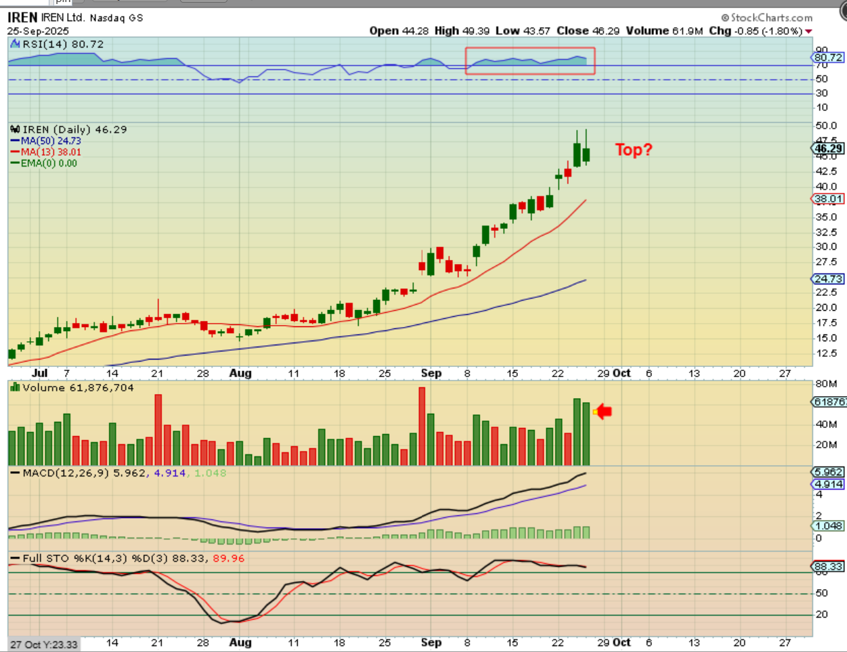This screenshot has height=652, width=847.
Task: Click the 88.33 stochastic tag on right axis
Action: coord(828,567)
